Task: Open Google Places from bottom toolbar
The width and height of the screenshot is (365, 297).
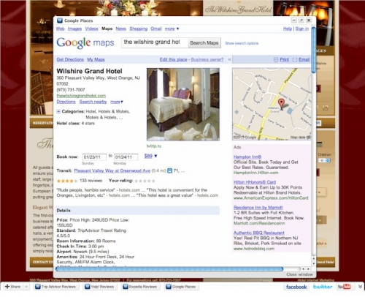Action: click(181, 287)
